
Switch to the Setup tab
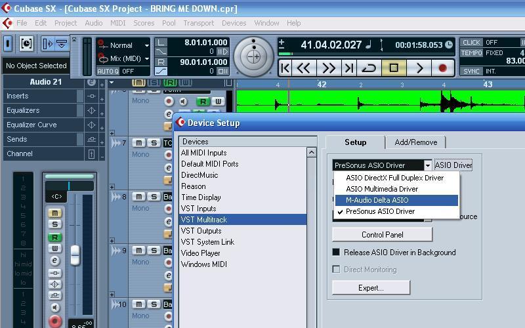[x=355, y=142]
